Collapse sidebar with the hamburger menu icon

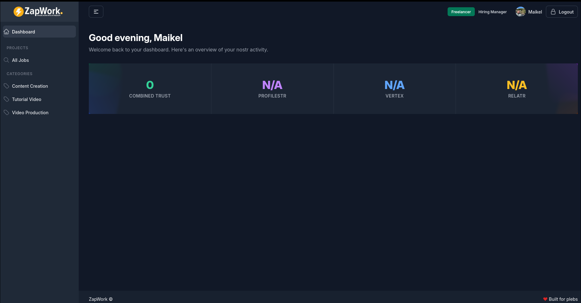(96, 12)
